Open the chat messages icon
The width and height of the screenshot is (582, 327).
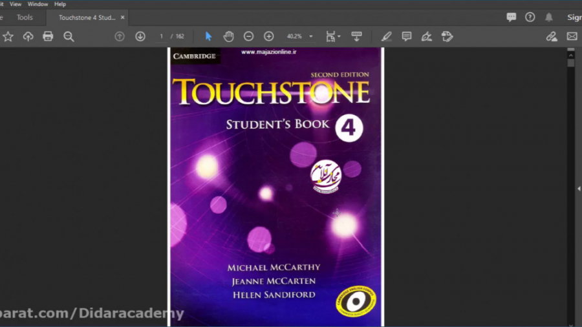[x=511, y=17]
